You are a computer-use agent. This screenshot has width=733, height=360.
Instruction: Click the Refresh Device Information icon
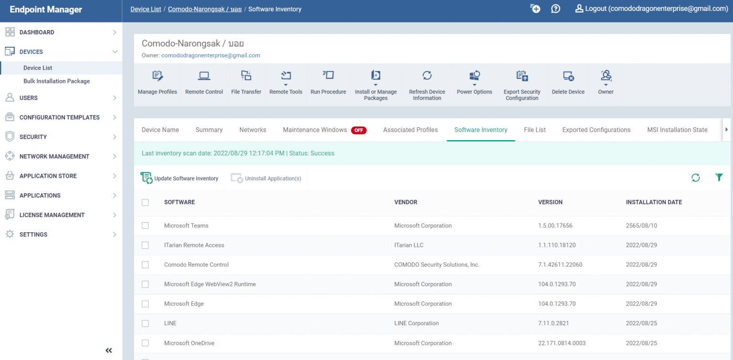coord(427,75)
